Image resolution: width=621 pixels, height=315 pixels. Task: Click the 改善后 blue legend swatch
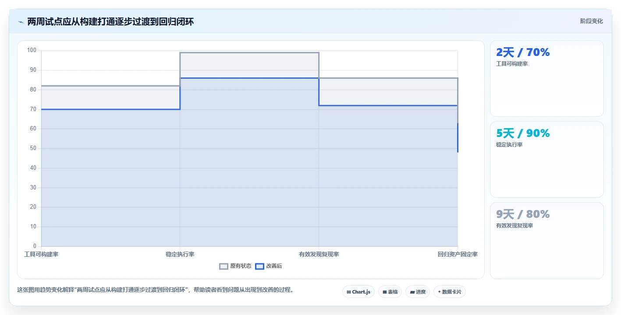point(259,266)
